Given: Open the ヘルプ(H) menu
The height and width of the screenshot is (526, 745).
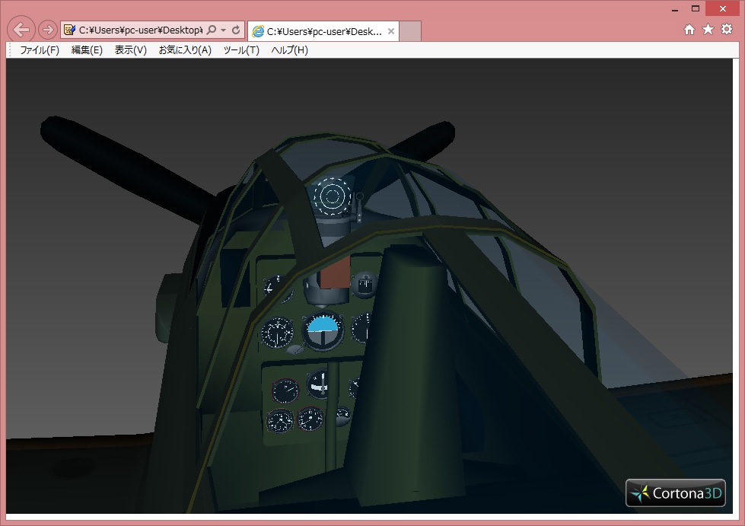Looking at the screenshot, I should pos(290,50).
